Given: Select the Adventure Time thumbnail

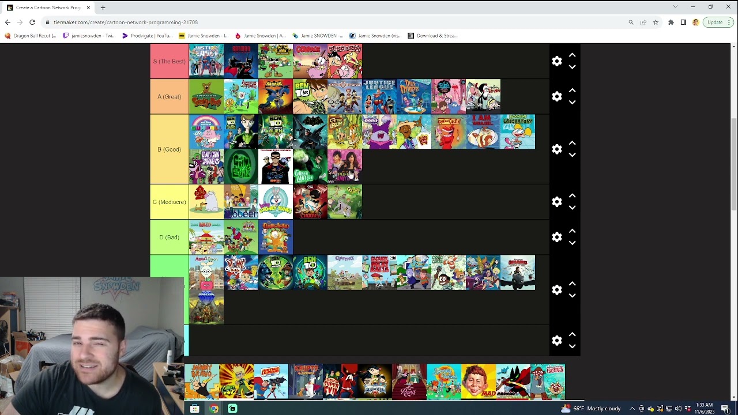Looking at the screenshot, I should 241,96.
